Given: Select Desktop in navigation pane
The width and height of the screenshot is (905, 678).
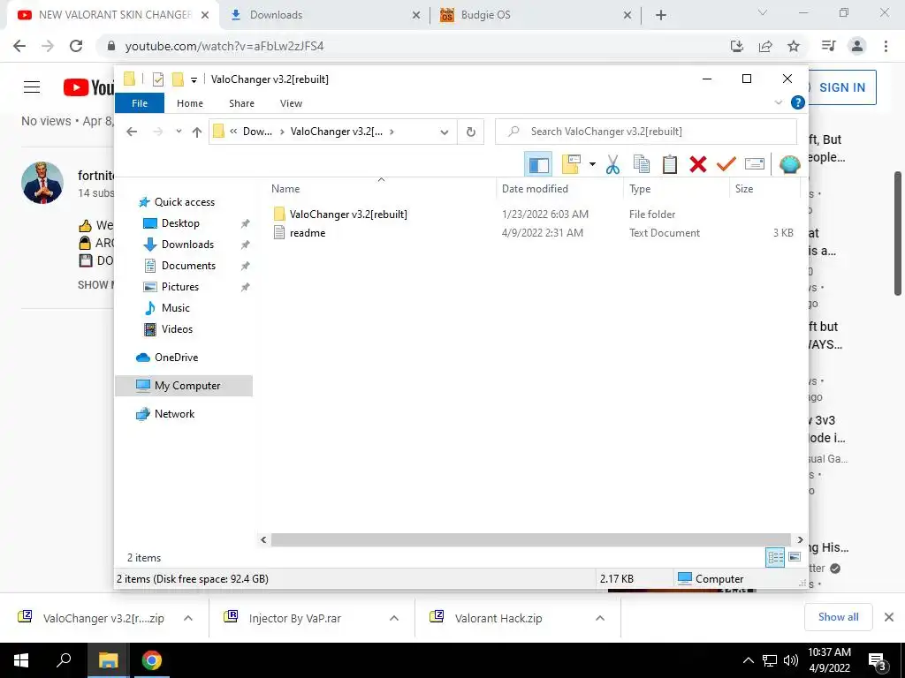Looking at the screenshot, I should pos(180,223).
